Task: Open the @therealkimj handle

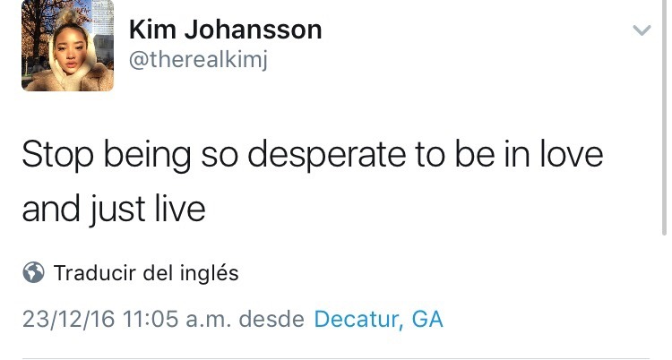Action: 200,59
